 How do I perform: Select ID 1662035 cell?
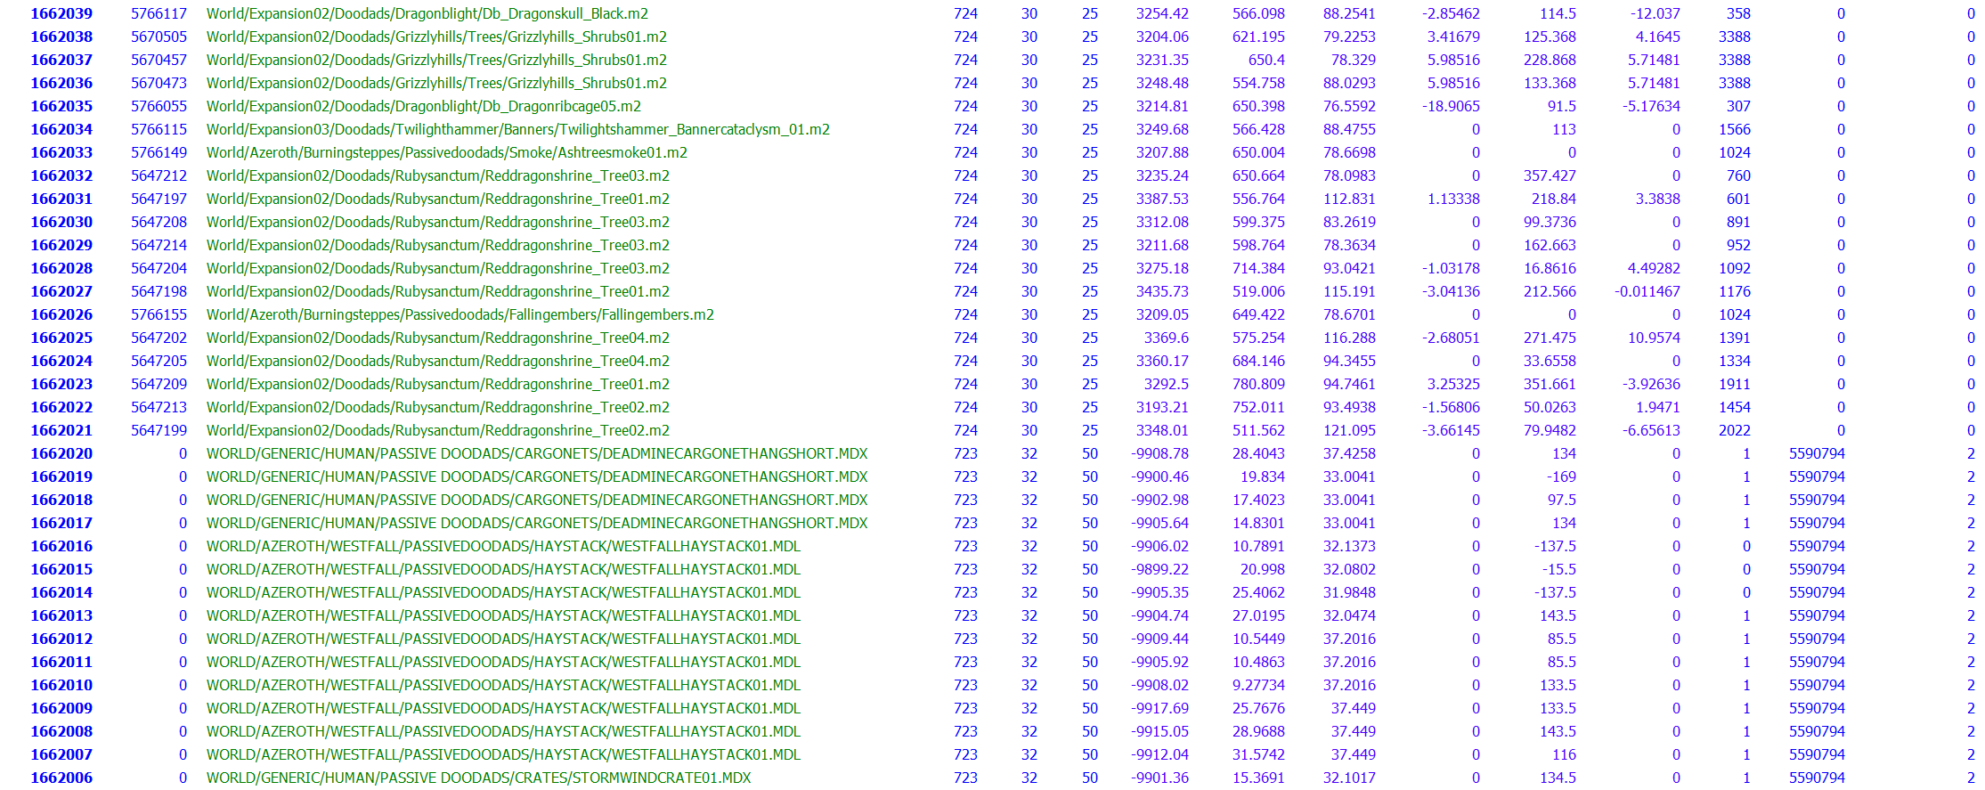click(61, 106)
